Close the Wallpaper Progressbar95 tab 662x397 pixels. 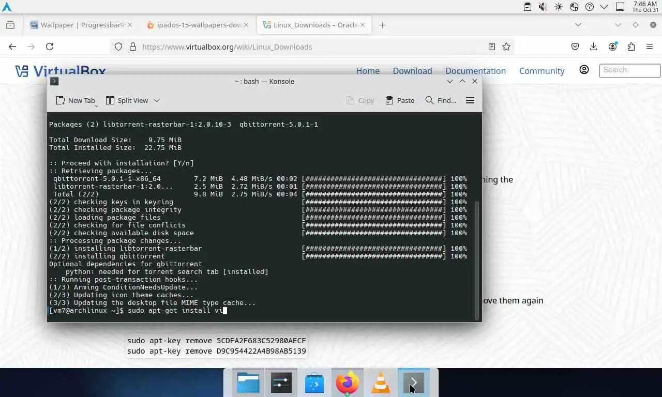point(129,25)
